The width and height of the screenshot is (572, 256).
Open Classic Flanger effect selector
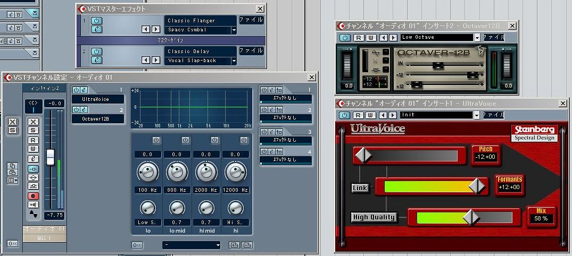[x=200, y=21]
